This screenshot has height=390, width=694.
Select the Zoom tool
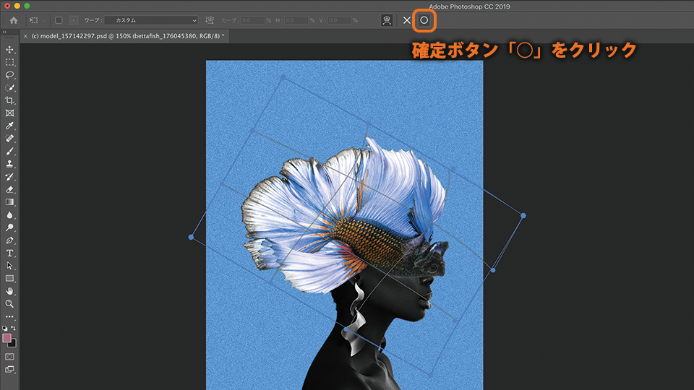pyautogui.click(x=9, y=304)
